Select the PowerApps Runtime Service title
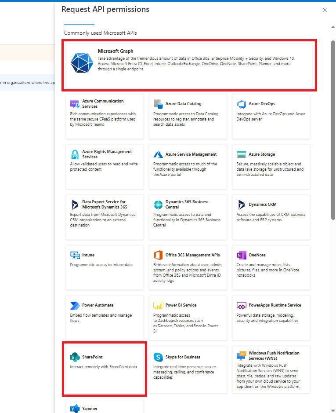The height and width of the screenshot is (413, 336). (x=275, y=305)
